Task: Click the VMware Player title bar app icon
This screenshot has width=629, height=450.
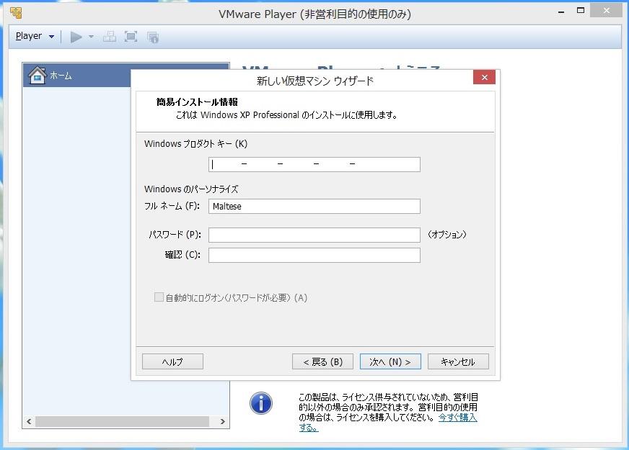Action: coord(16,13)
